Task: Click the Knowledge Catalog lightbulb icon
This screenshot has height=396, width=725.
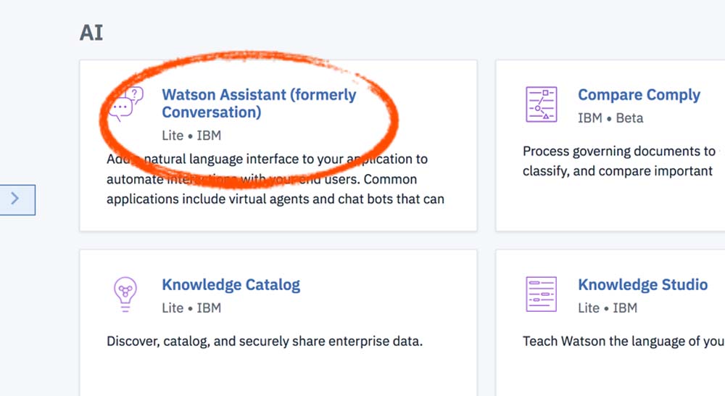Action: [x=125, y=294]
